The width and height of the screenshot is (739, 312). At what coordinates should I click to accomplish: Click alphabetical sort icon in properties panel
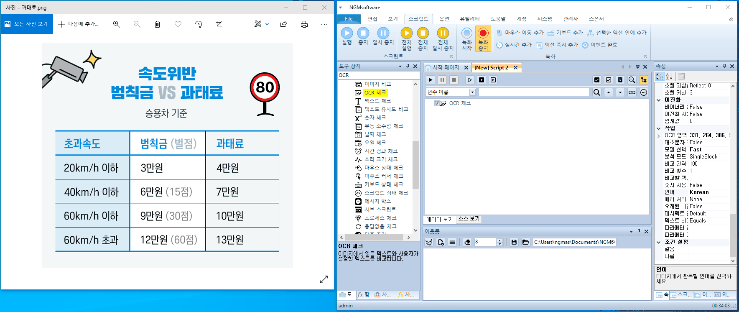pos(669,76)
